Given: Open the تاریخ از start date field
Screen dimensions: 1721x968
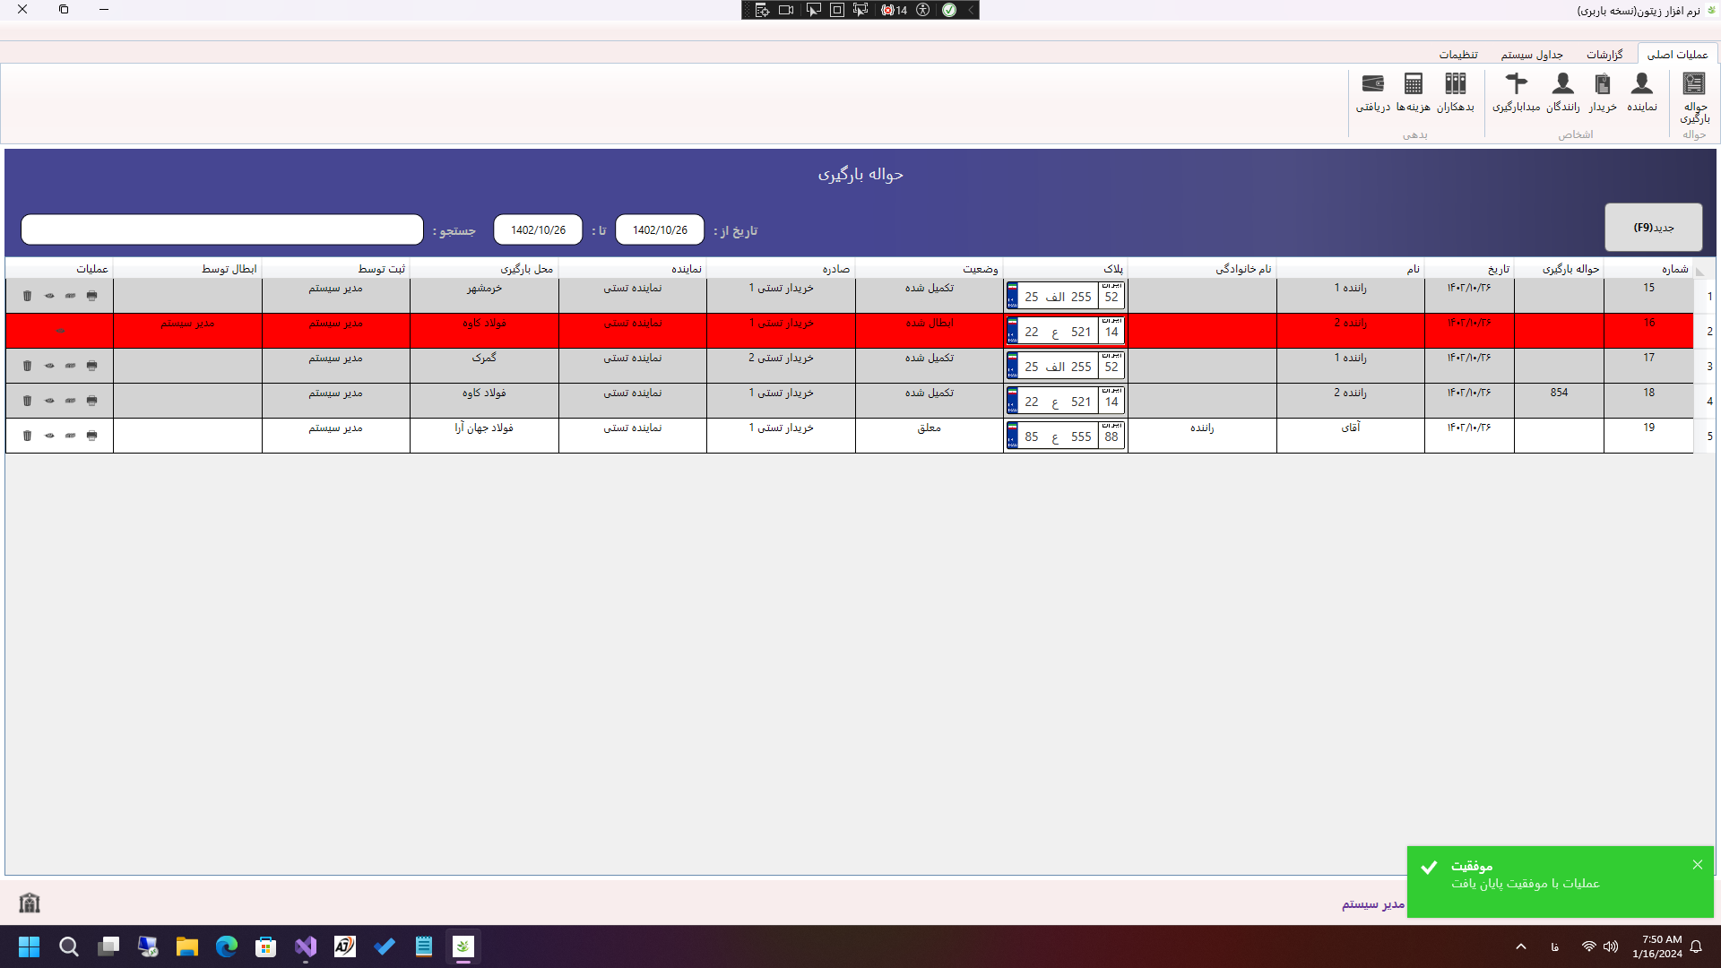Looking at the screenshot, I should click(660, 229).
